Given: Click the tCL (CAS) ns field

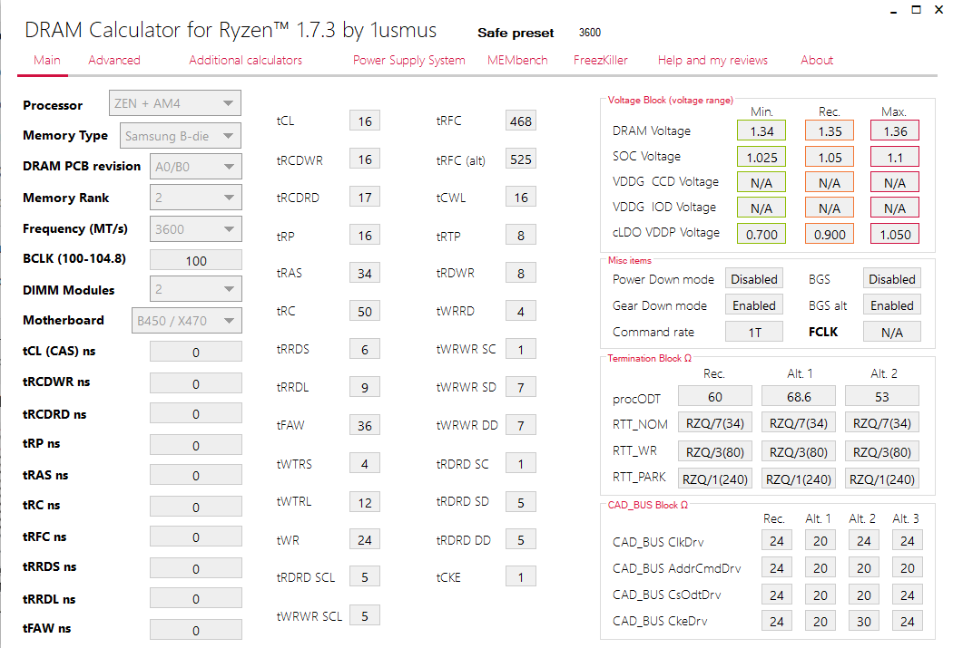Looking at the screenshot, I should (196, 352).
